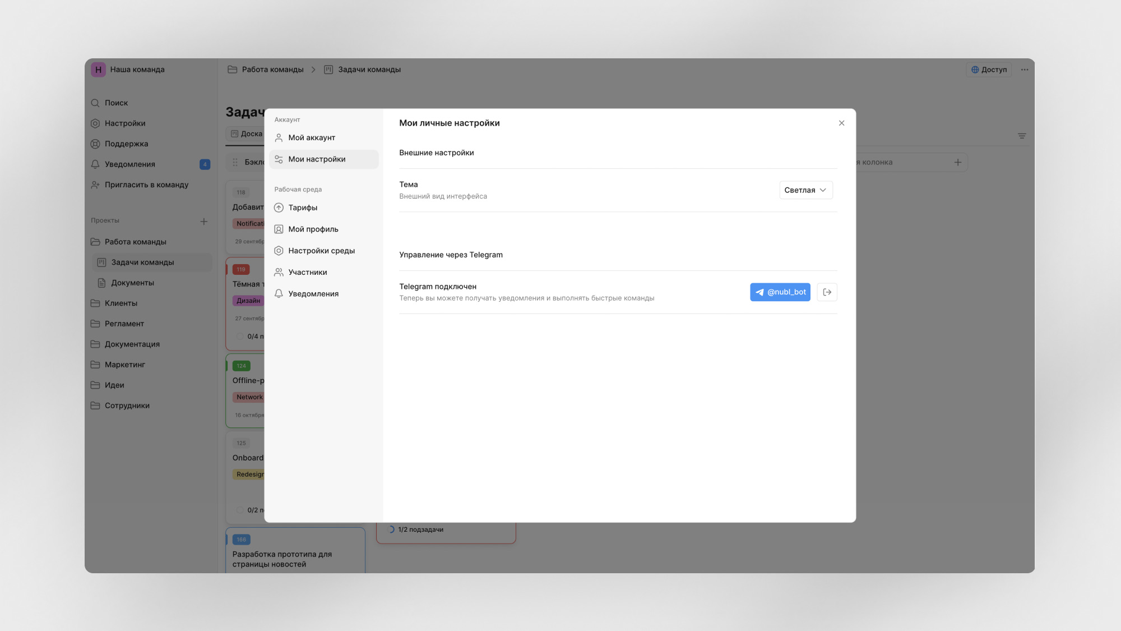
Task: Close the personal settings dialog
Action: (841, 123)
